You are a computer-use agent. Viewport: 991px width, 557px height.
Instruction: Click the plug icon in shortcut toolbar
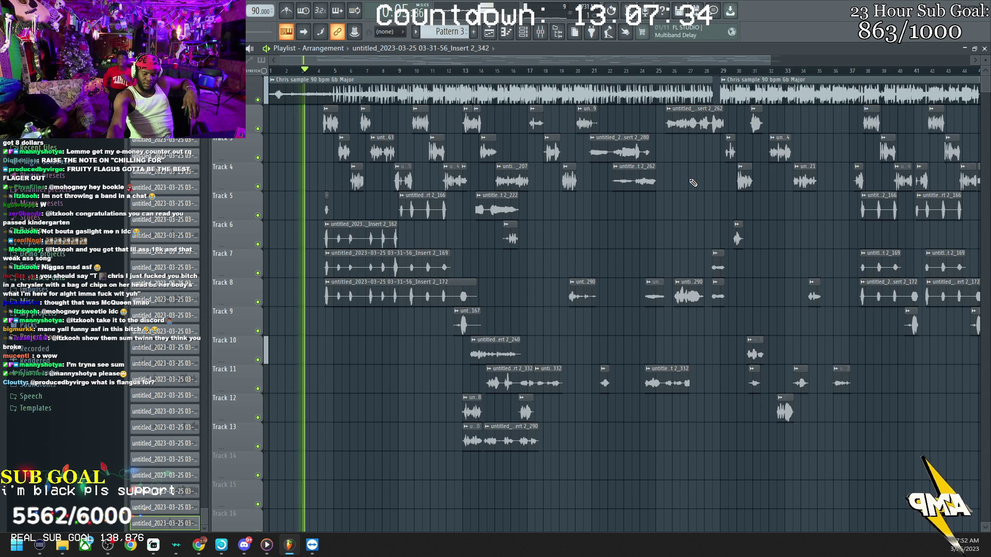pos(592,32)
